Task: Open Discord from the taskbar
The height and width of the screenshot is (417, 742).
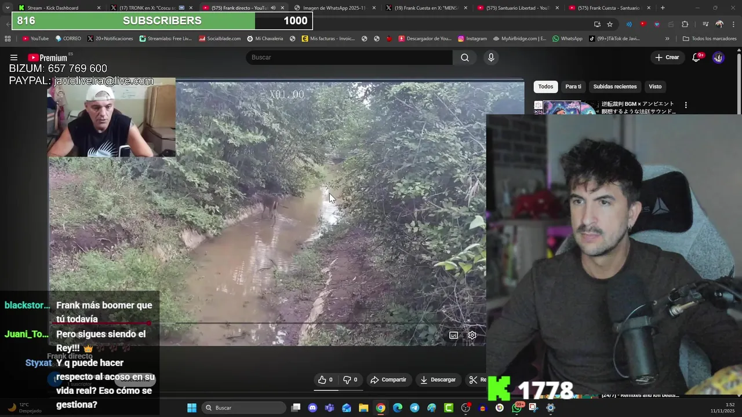Action: [x=313, y=408]
